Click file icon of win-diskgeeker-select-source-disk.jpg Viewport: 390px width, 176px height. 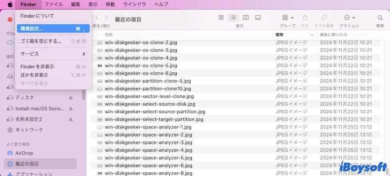point(100,104)
